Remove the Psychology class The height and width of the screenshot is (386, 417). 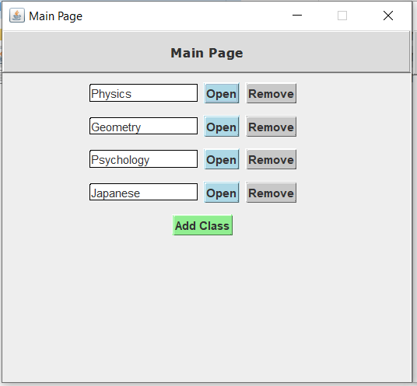(x=271, y=159)
